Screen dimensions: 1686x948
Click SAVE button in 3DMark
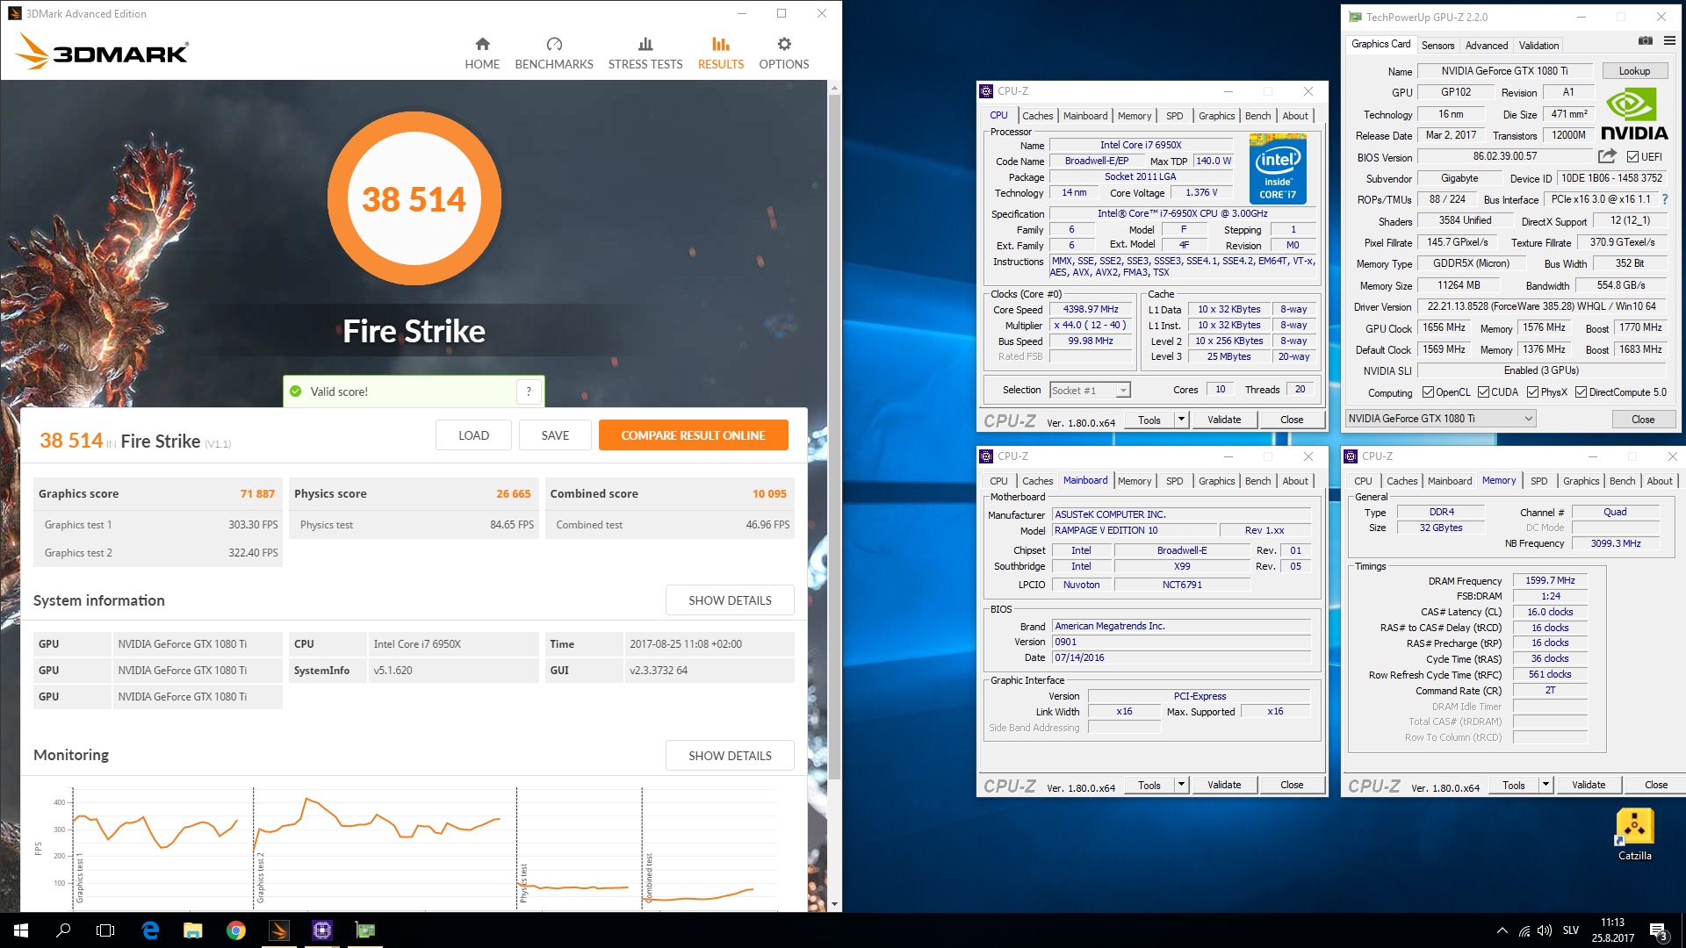(555, 435)
